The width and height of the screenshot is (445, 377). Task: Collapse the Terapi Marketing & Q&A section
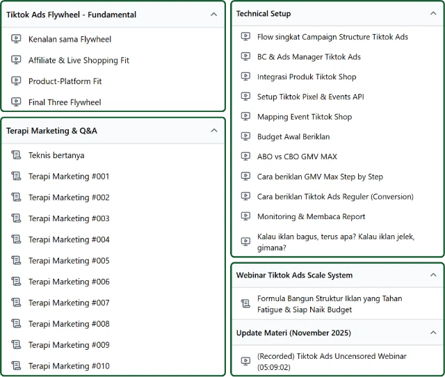point(213,130)
